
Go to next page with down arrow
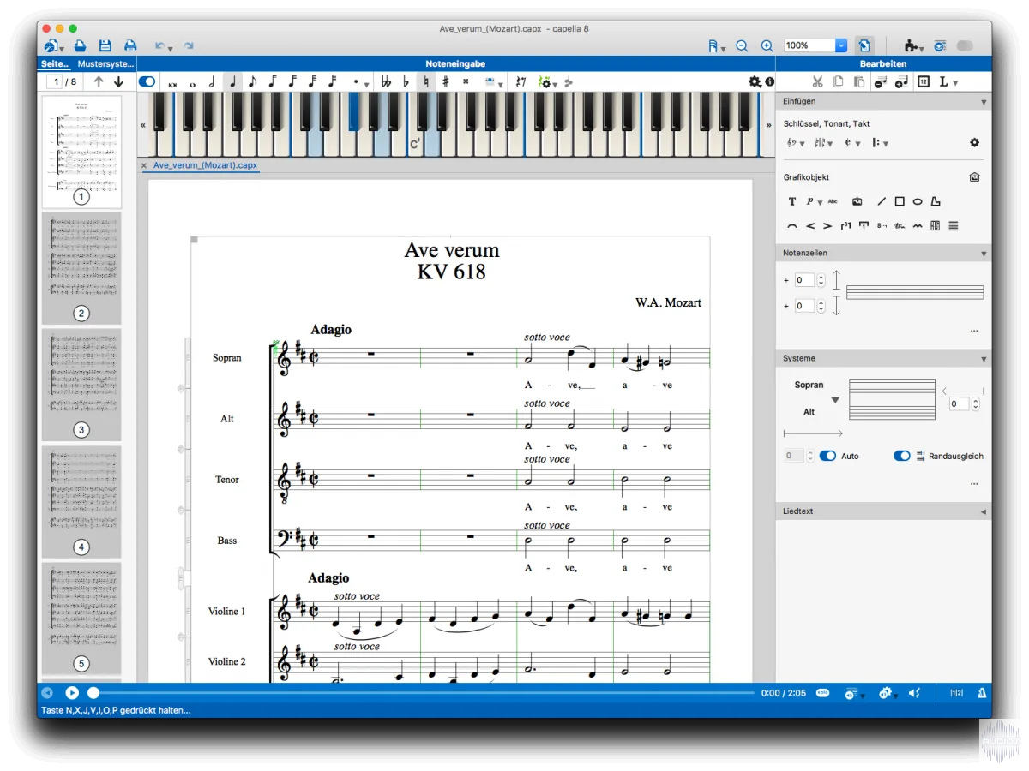pos(118,82)
